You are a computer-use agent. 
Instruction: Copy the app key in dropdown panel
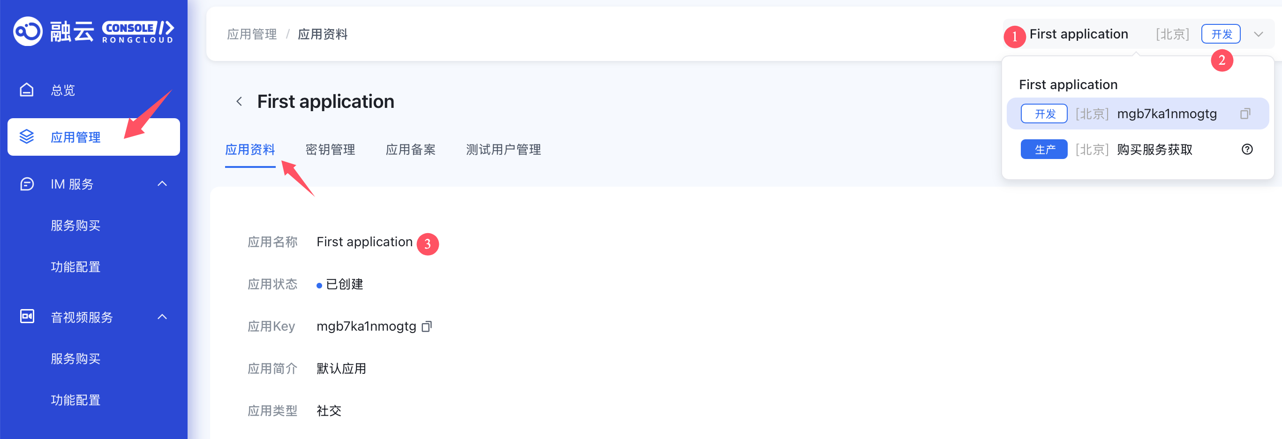1244,114
